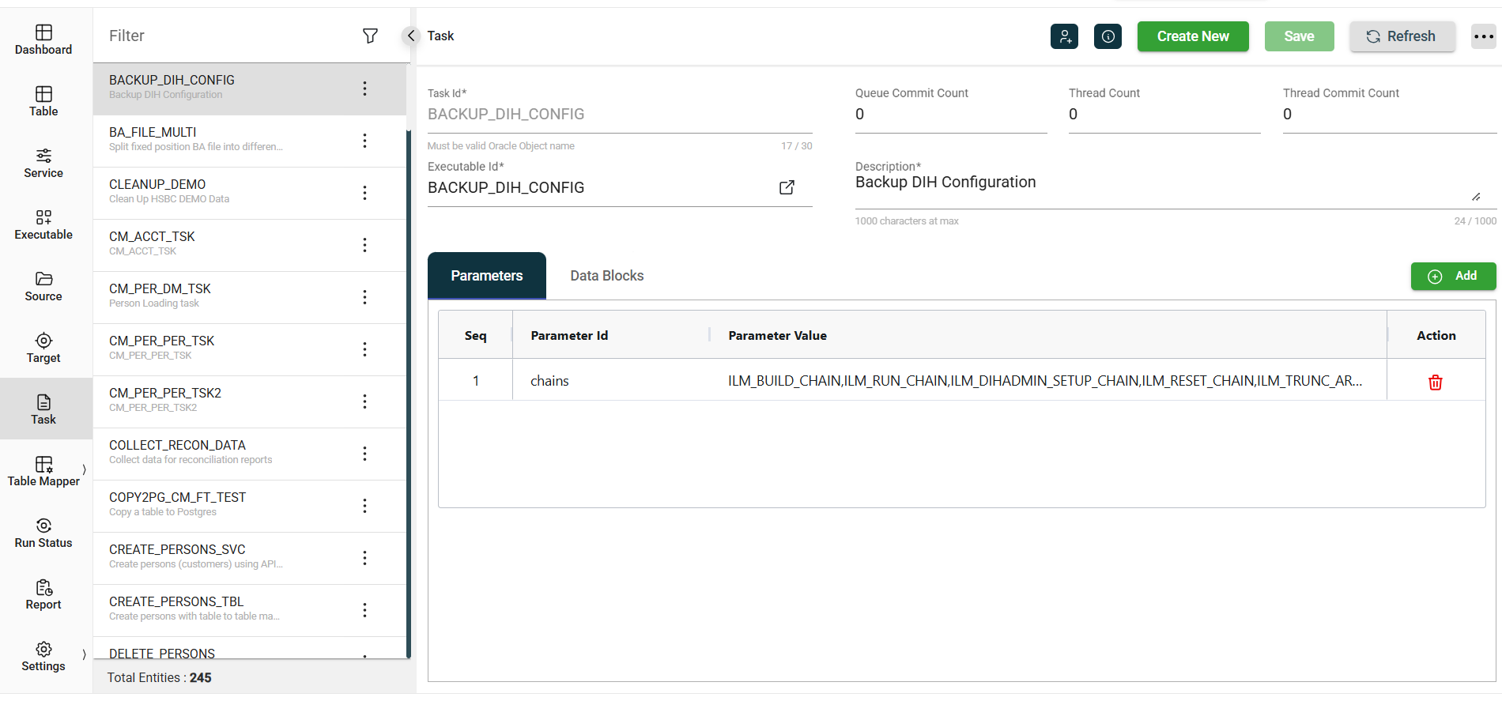Open more options menu in top toolbar
Viewport: 1502px width, 701px height.
click(x=1483, y=36)
